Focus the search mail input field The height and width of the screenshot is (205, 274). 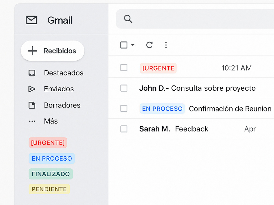click(x=195, y=19)
